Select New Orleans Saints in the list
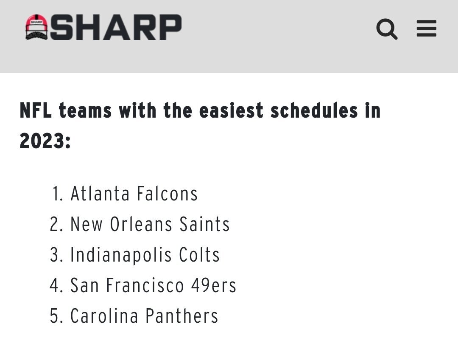Image resolution: width=458 pixels, height=341 pixels. coord(150,224)
